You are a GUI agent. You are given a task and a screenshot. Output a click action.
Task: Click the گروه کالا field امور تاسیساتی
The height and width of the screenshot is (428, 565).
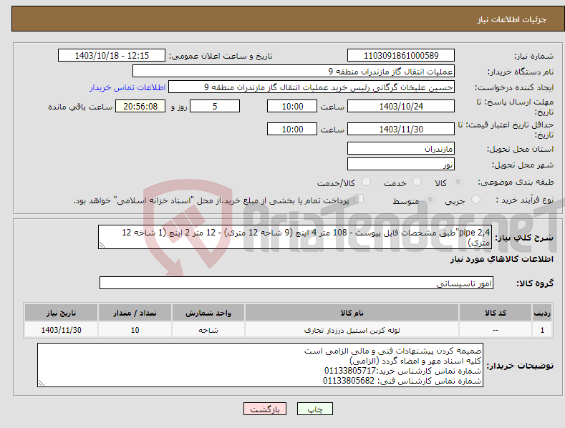296,283
